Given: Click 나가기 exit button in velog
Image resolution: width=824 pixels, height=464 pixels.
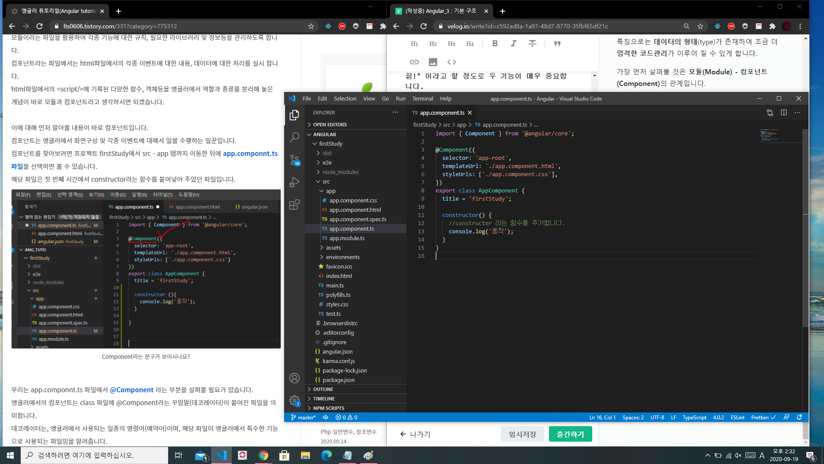Looking at the screenshot, I should coord(415,434).
